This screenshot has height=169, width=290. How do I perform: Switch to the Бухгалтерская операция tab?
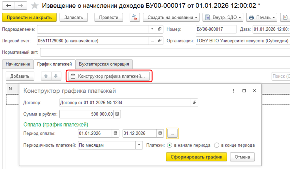click(x=104, y=64)
